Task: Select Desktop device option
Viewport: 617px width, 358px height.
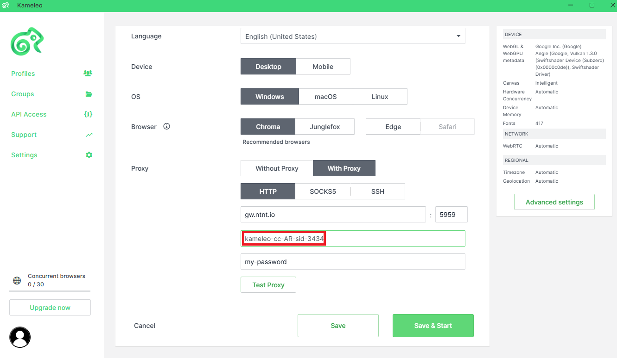Action: pos(268,67)
